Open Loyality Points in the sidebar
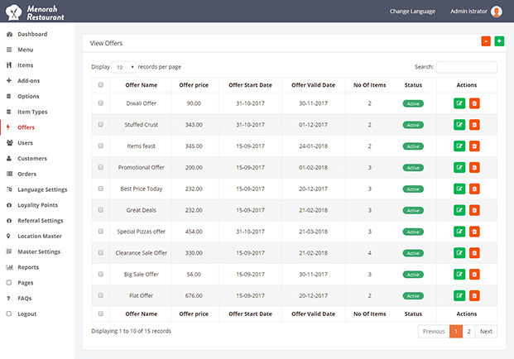This screenshot has height=359, width=514. point(37,205)
